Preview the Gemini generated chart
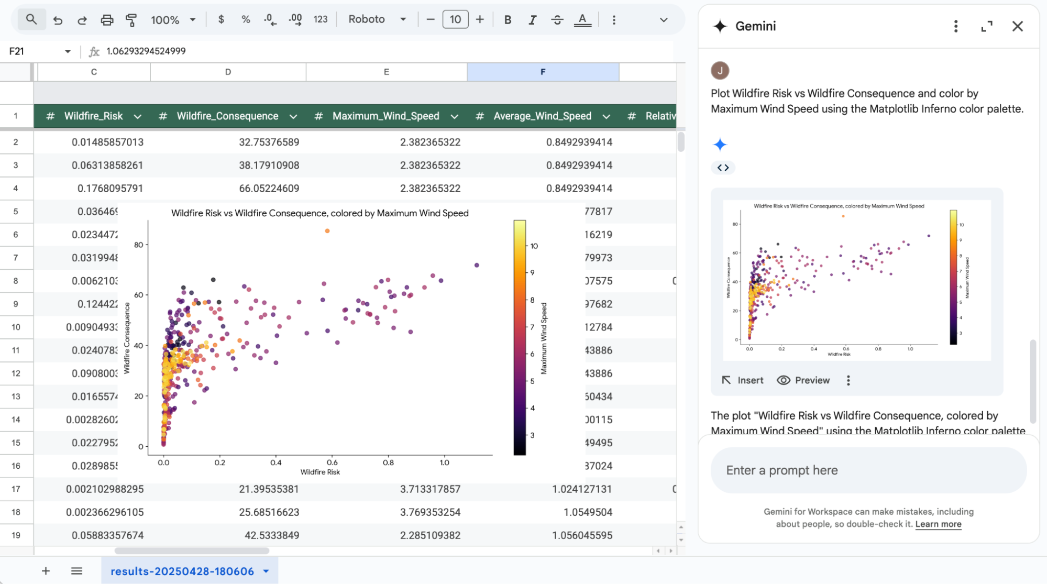 pyautogui.click(x=803, y=380)
